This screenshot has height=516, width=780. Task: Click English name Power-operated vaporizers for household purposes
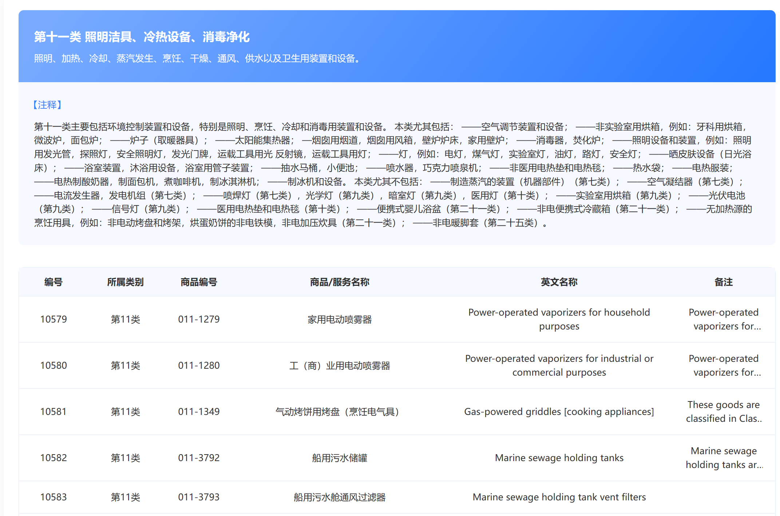pos(559,319)
